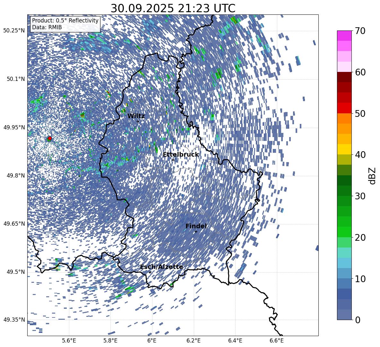
Task: Click the colorbar tick value 40
Action: click(x=360, y=155)
